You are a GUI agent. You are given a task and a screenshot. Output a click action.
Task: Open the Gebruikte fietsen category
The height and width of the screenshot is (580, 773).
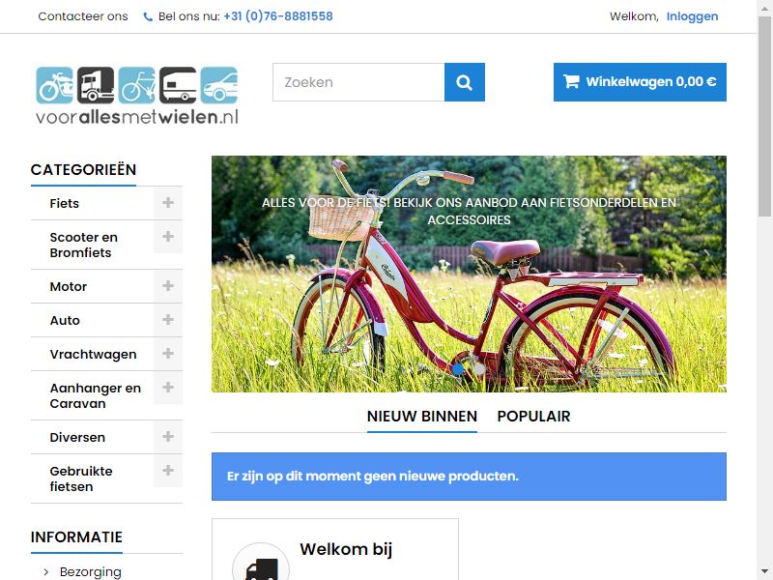click(x=81, y=478)
